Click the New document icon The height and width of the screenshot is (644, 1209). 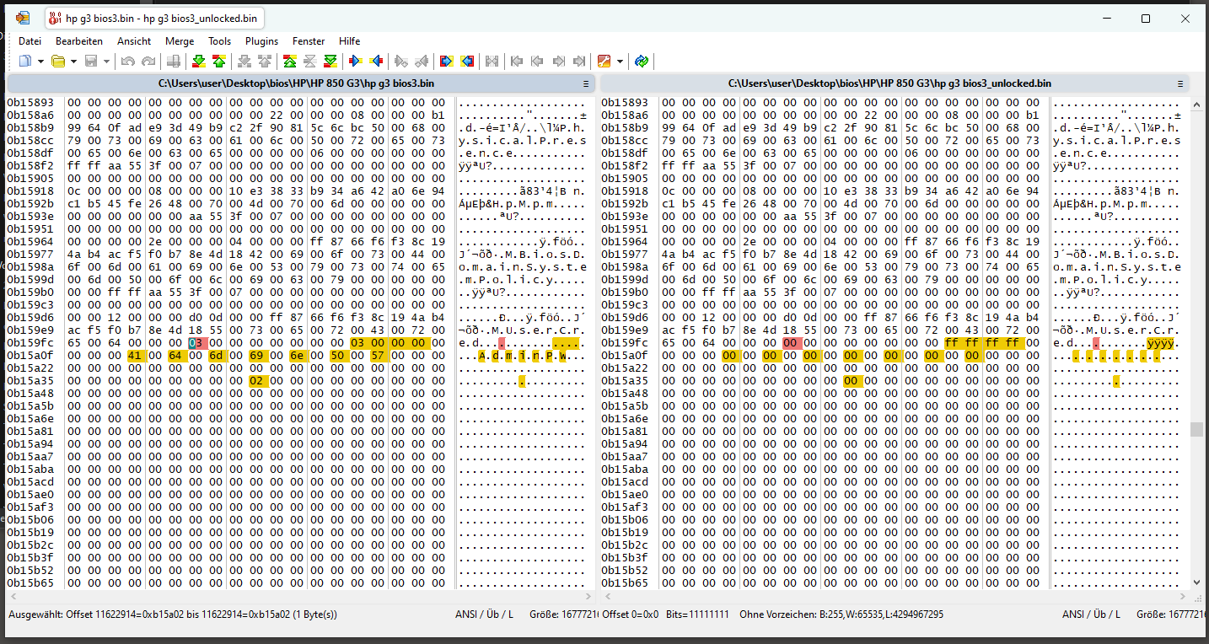[25, 61]
